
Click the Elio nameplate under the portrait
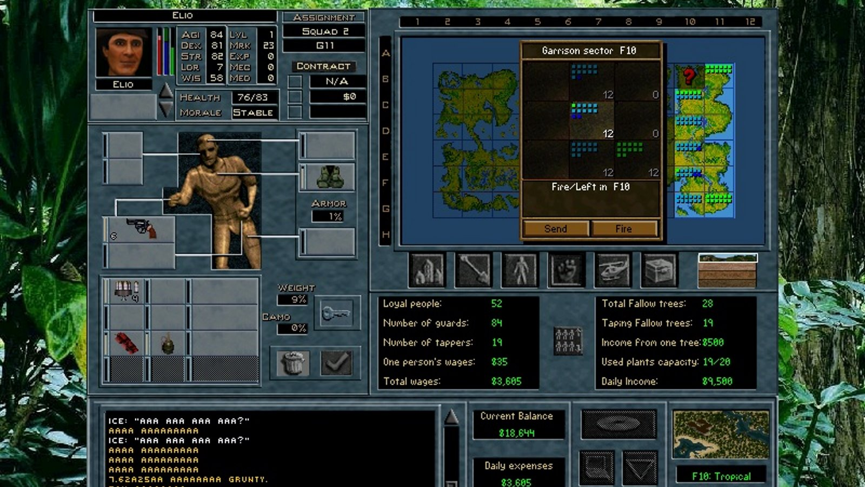point(123,84)
